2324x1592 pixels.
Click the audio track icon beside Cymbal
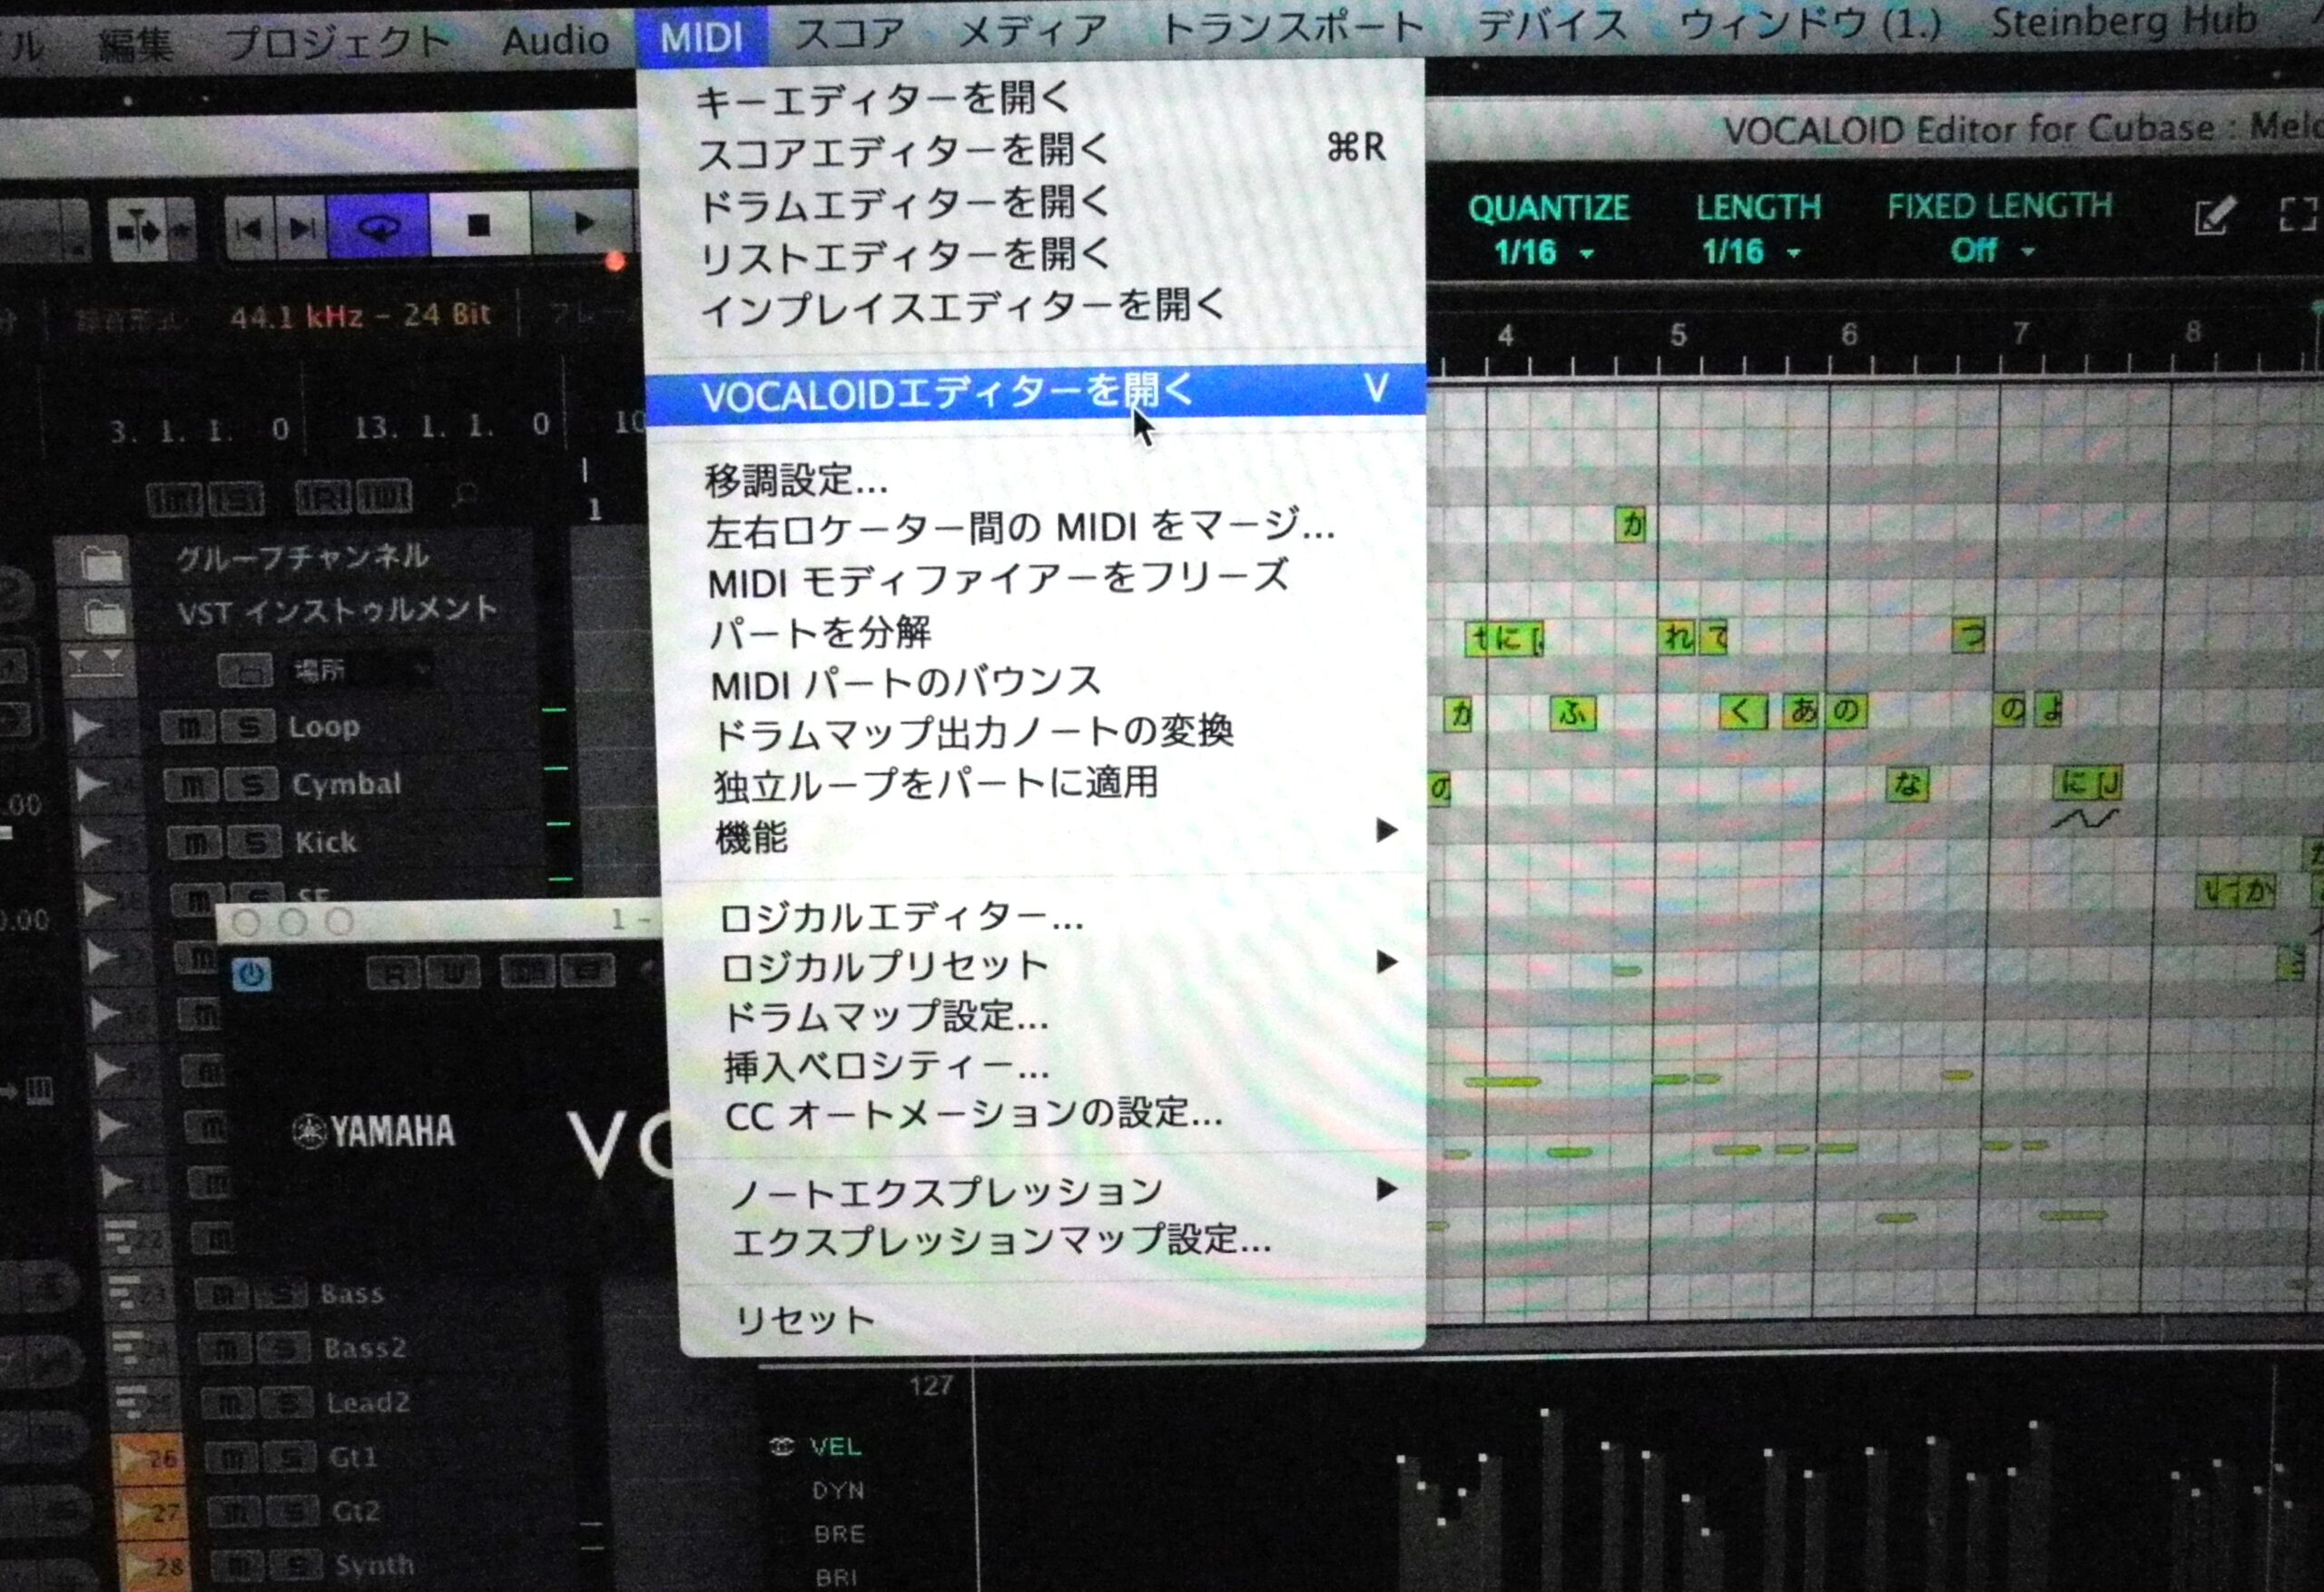click(90, 783)
